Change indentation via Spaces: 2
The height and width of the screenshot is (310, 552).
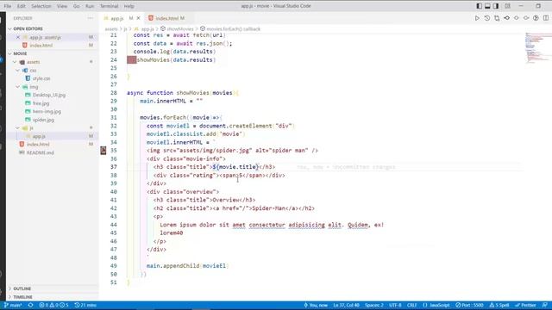coord(373,305)
